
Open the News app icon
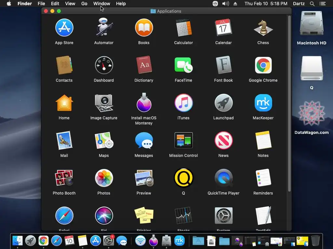223,140
